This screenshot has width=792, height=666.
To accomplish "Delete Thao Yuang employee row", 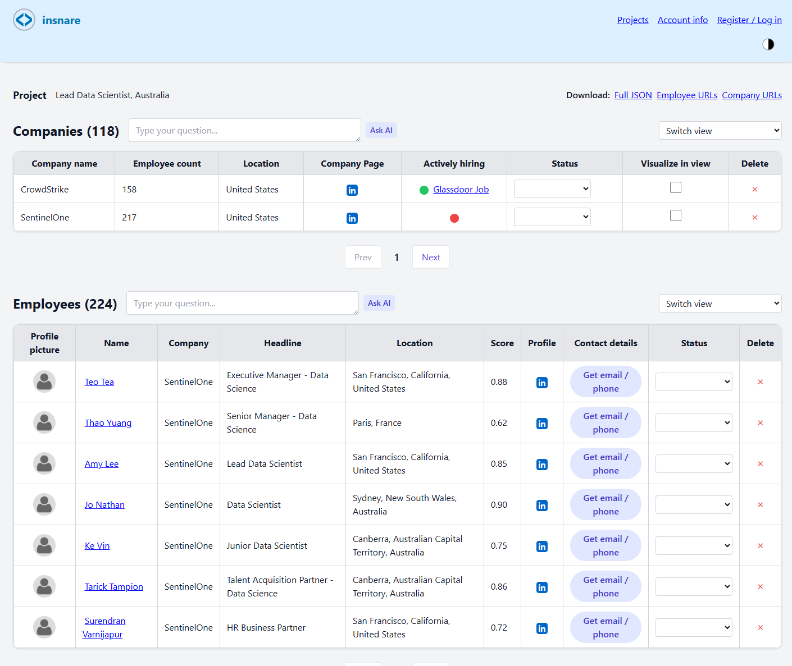I will (x=760, y=423).
